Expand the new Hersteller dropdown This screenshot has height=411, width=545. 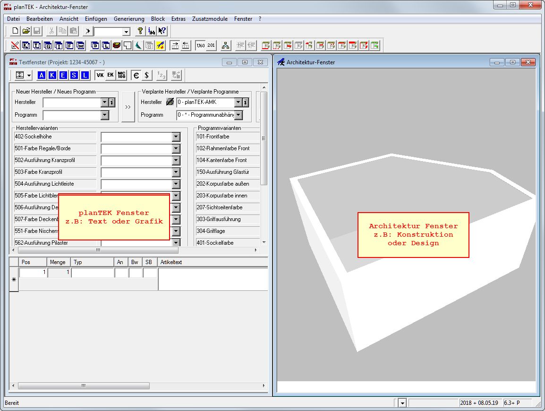tap(104, 103)
